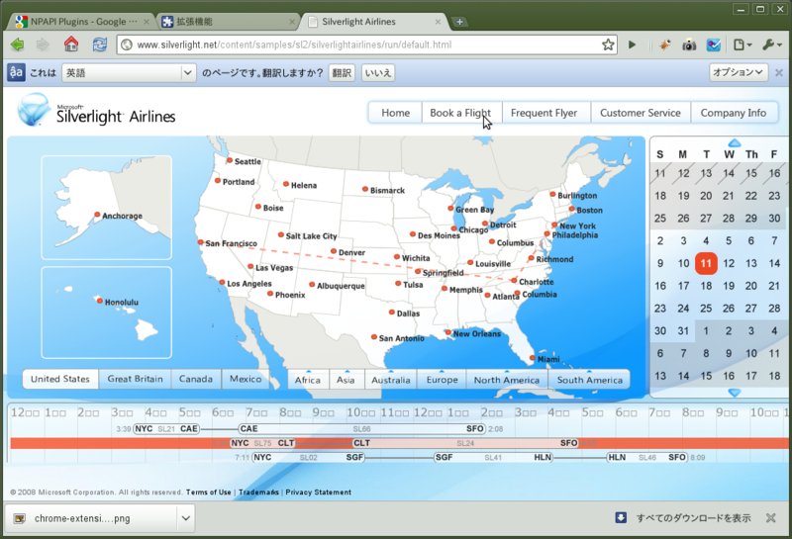Screen dimensions: 792x539
Task: Open the North America region list
Action: click(x=507, y=380)
